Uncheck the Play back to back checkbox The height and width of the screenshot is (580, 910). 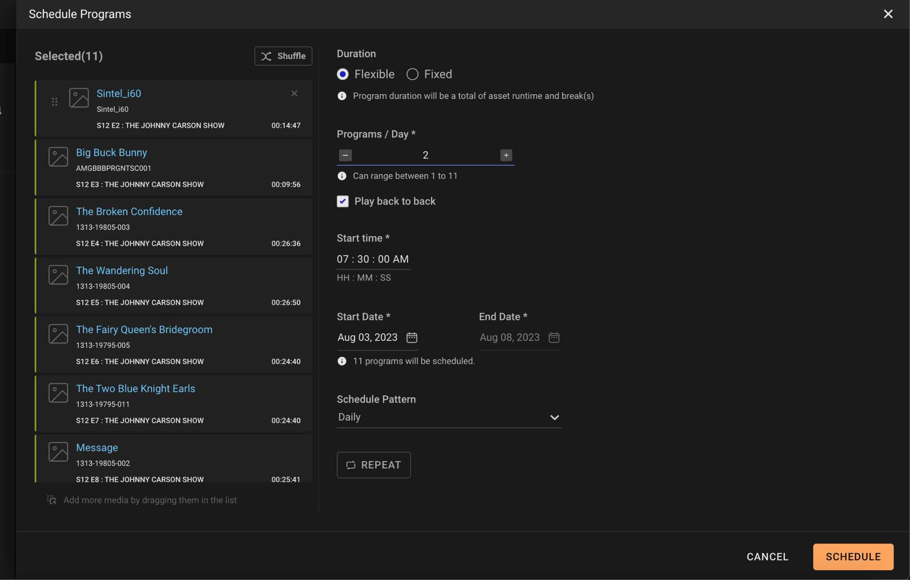[343, 201]
